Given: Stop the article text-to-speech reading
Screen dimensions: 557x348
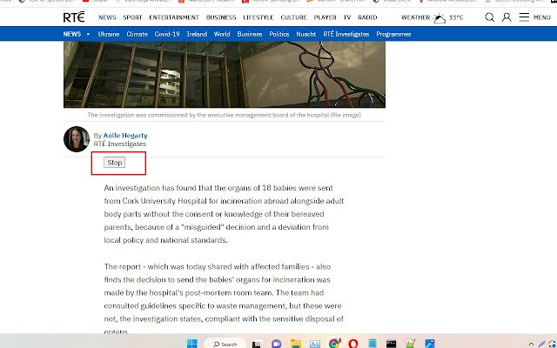Looking at the screenshot, I should click(114, 163).
